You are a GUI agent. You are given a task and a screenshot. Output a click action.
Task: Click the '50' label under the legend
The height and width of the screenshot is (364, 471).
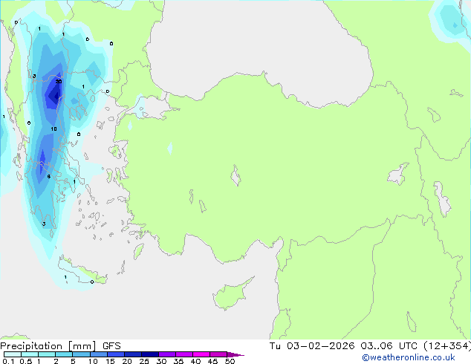click(x=230, y=361)
